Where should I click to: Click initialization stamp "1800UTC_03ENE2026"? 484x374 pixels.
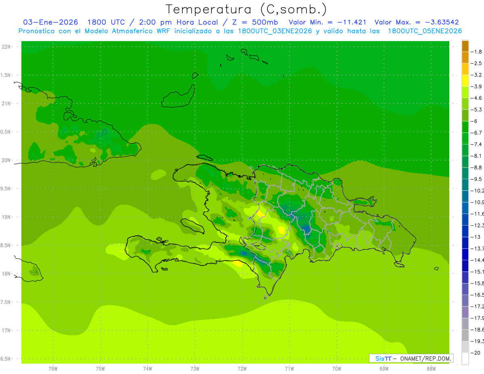pyautogui.click(x=274, y=31)
